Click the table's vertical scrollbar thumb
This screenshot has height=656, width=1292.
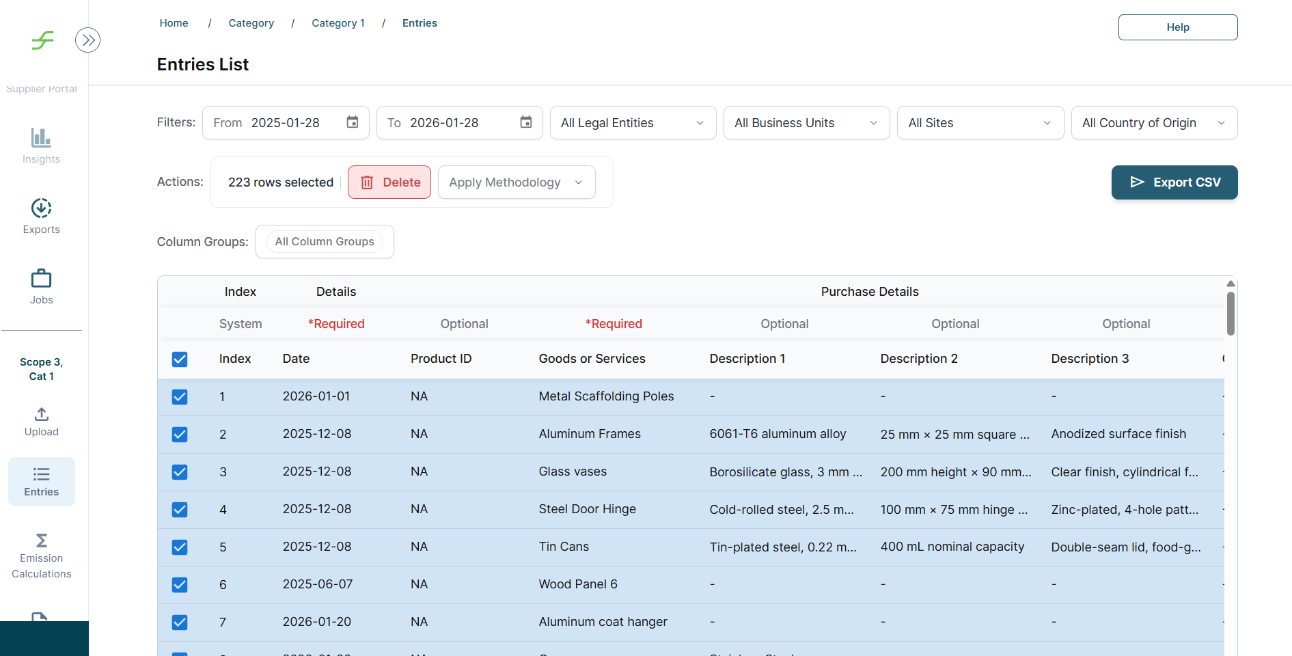tap(1231, 314)
